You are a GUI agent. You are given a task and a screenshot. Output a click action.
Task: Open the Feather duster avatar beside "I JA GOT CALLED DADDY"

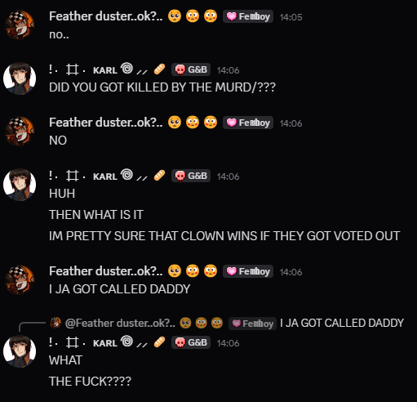click(x=20, y=279)
